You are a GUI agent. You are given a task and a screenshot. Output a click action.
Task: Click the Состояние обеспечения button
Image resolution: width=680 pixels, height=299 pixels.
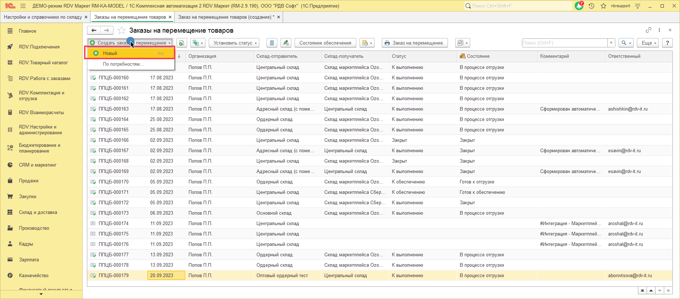coord(325,43)
